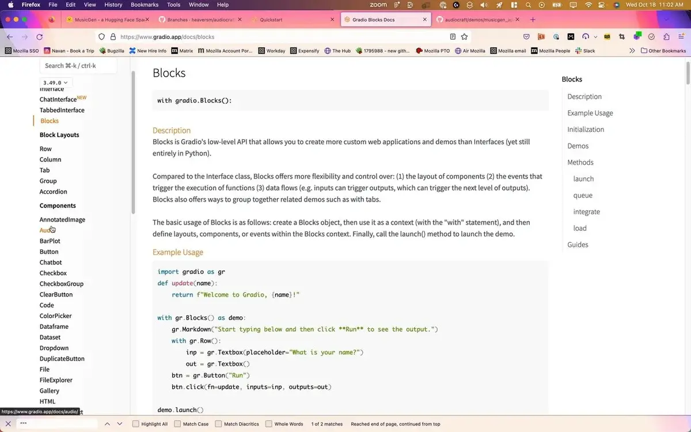Switch to the Quickstart tab
The image size is (691, 432).
click(x=293, y=20)
